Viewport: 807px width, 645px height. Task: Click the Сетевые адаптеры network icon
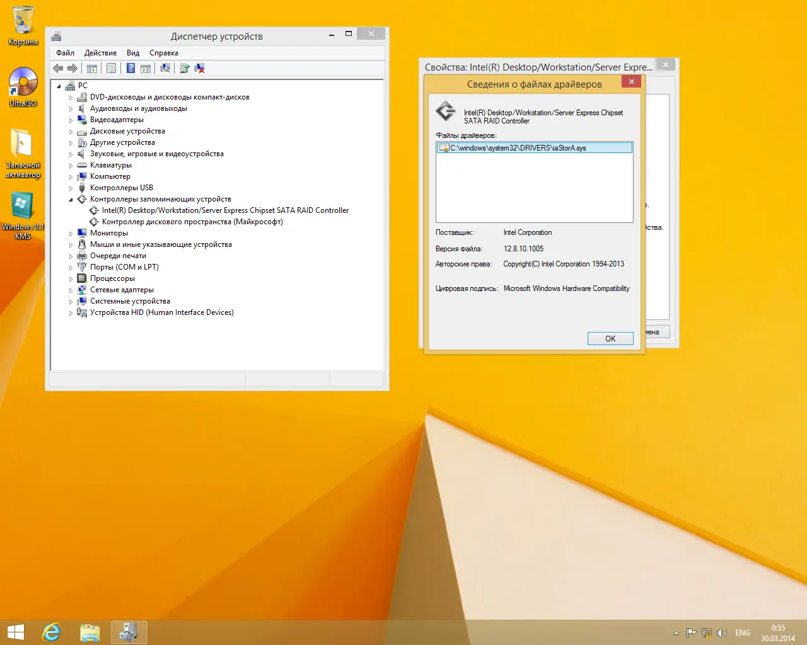pyautogui.click(x=81, y=290)
